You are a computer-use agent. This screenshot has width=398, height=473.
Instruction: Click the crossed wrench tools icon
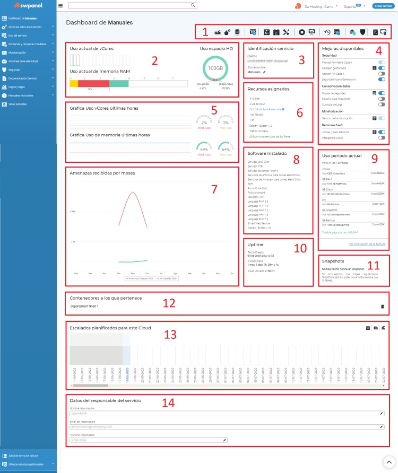(286, 32)
